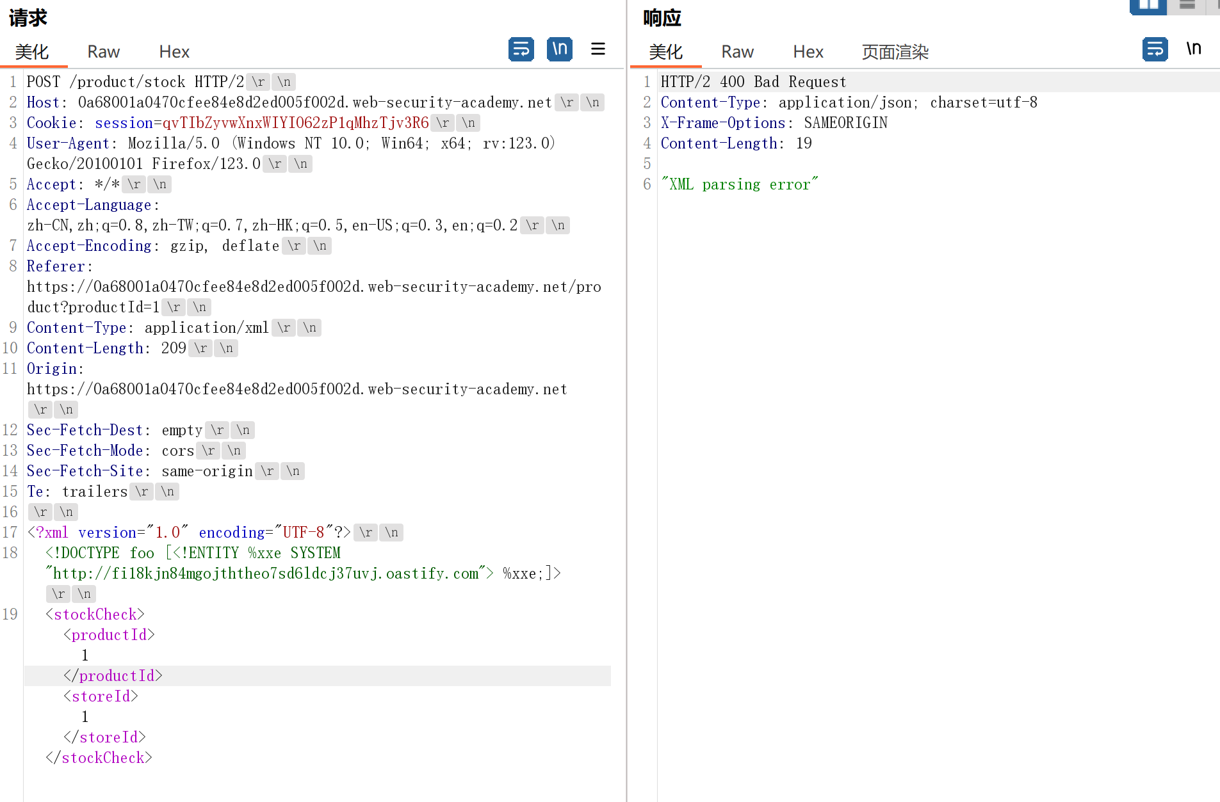Viewport: 1220px width, 802px height.
Task: Switch request view to Raw tab
Action: 104,52
